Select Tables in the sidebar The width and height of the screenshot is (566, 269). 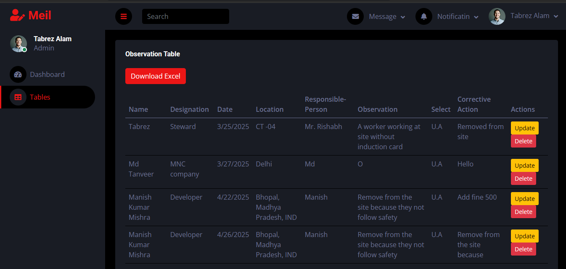(40, 97)
